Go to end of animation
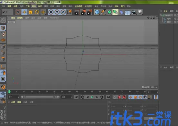Screen dimensions: 178x126 coord(108,97)
